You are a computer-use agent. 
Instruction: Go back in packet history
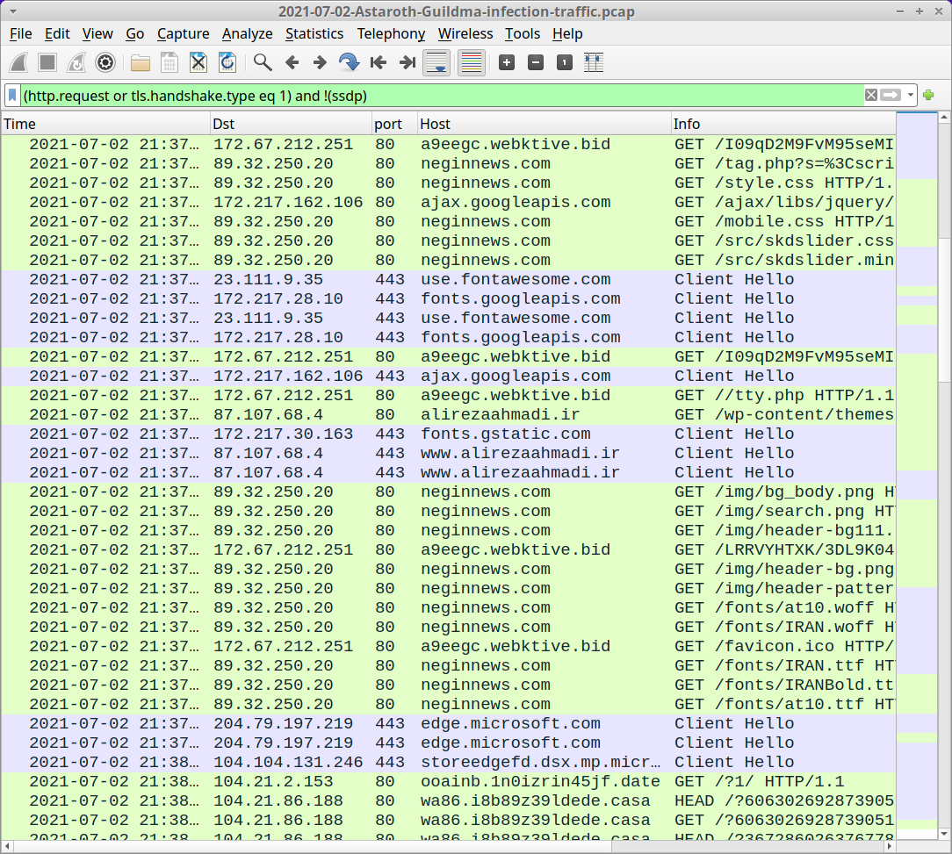pos(292,62)
